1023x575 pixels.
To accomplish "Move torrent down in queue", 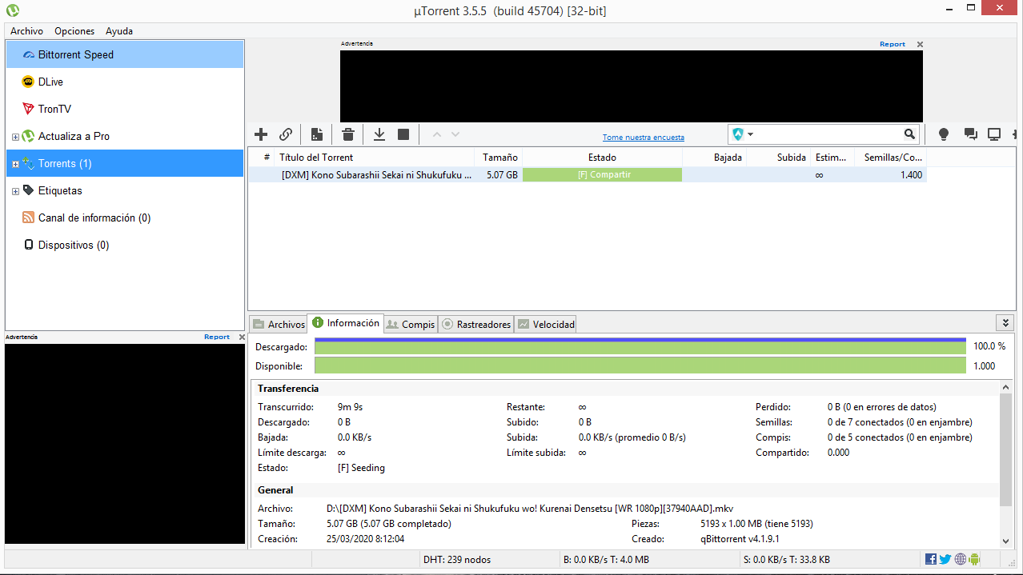I will (455, 134).
